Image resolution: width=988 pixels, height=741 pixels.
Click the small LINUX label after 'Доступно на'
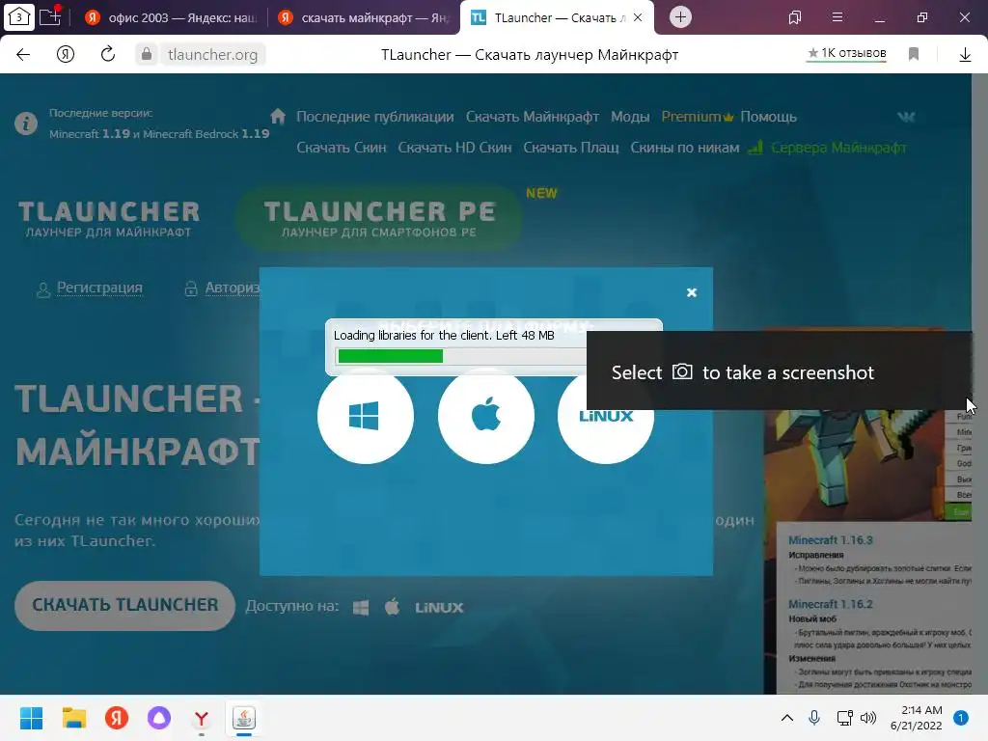point(439,608)
